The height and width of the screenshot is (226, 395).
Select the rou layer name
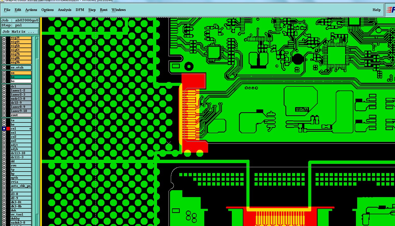(x=21, y=165)
